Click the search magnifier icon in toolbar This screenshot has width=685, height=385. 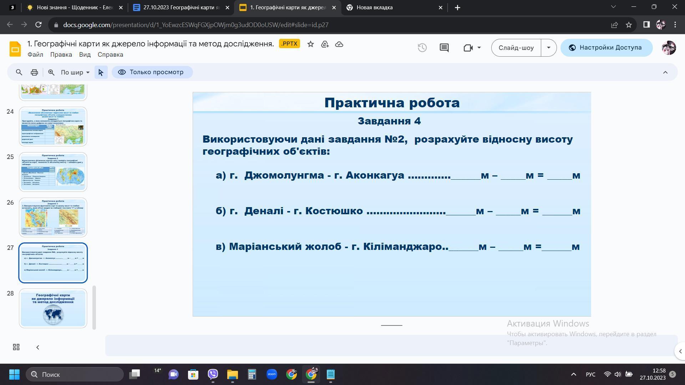coord(19,72)
